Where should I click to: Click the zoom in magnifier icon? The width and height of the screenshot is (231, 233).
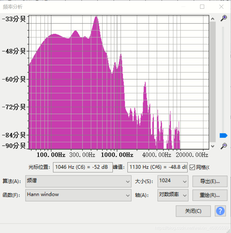(224, 18)
